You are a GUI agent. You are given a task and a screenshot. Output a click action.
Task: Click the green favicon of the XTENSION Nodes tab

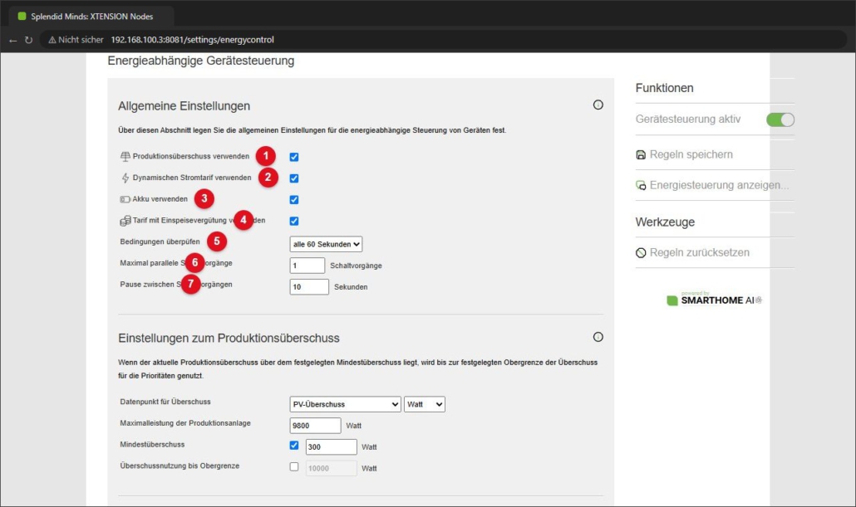[x=22, y=17]
